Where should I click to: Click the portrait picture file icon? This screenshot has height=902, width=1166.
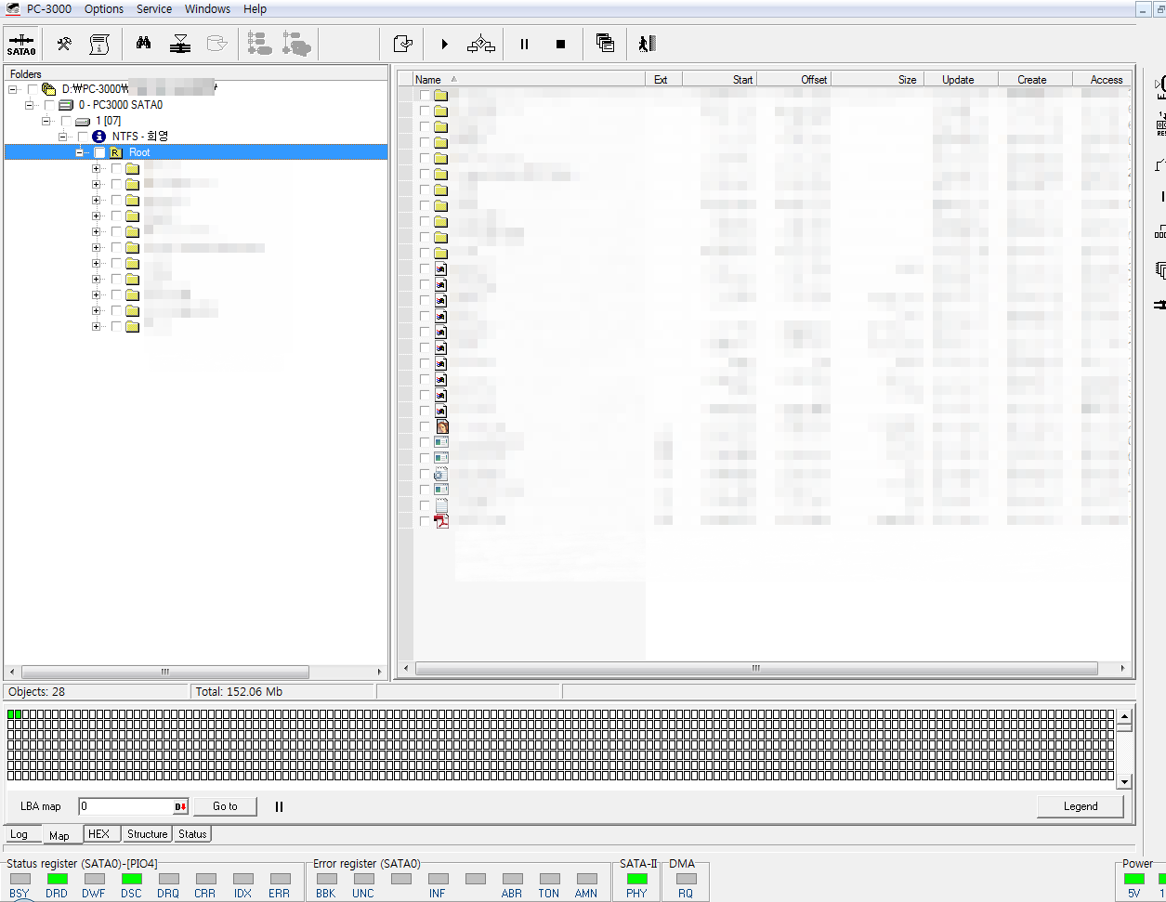[x=441, y=426]
